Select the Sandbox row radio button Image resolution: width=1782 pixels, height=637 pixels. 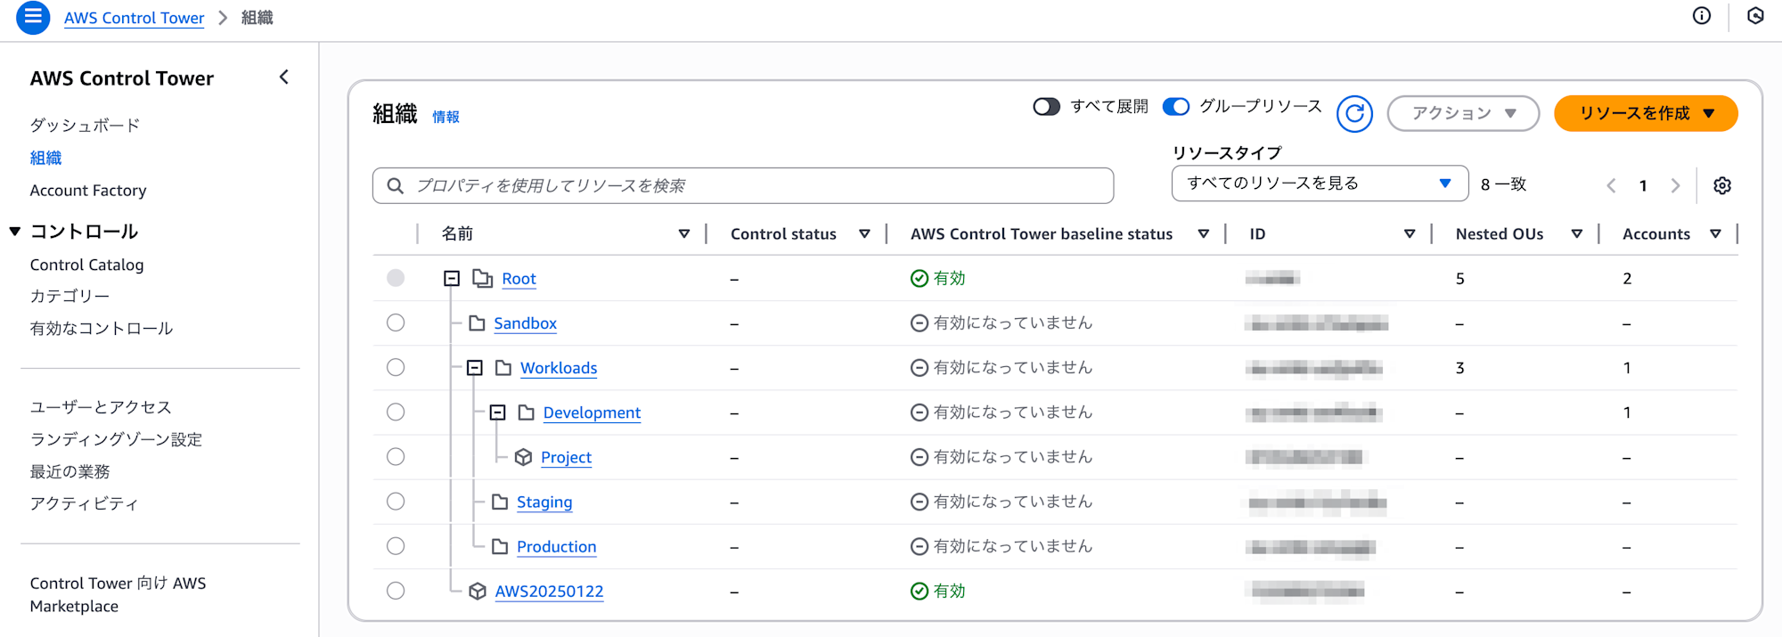tap(396, 323)
